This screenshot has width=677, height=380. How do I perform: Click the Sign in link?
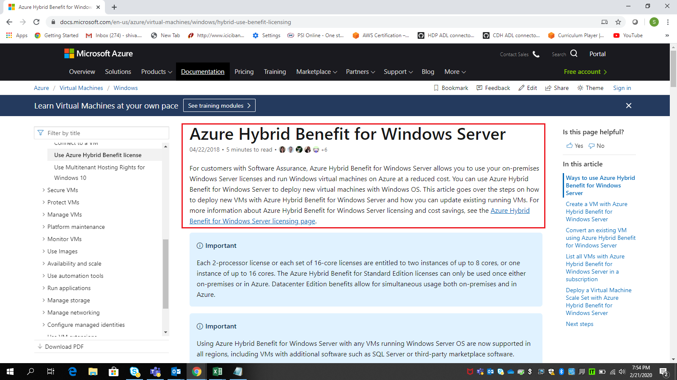[x=622, y=88]
